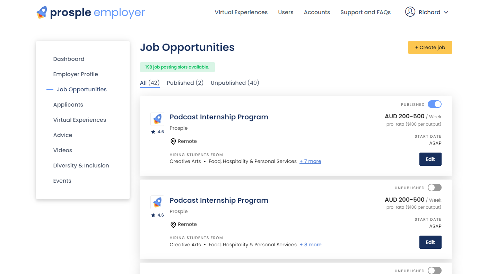Expand the Richard account dropdown chevron
This screenshot has width=496, height=274.
click(446, 12)
